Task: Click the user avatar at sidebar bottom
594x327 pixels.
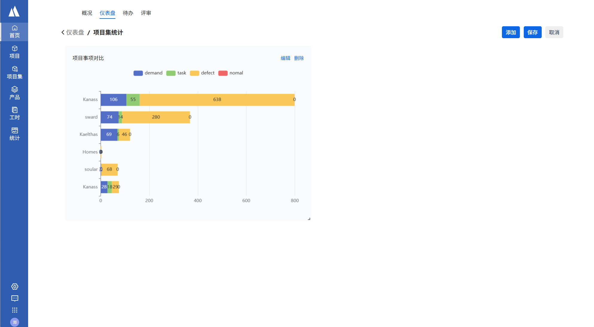Action: [x=15, y=322]
